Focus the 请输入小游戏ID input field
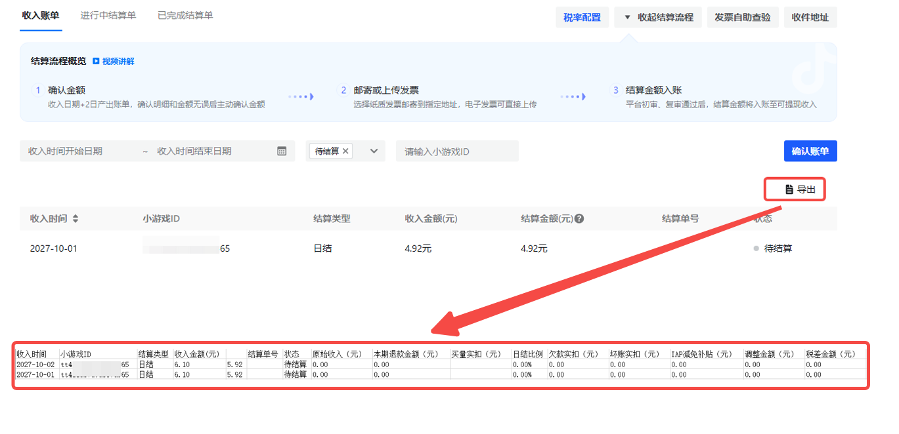Viewport: 899px width, 434px height. (x=457, y=151)
